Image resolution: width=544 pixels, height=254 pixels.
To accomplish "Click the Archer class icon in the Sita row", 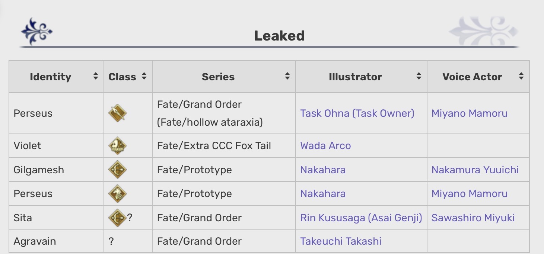I will tap(117, 218).
